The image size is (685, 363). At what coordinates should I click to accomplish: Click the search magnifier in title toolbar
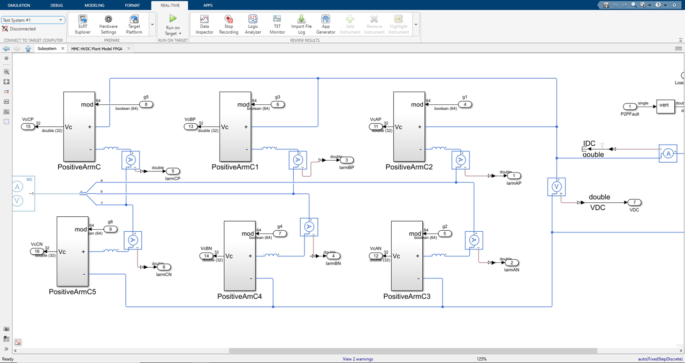click(x=634, y=5)
